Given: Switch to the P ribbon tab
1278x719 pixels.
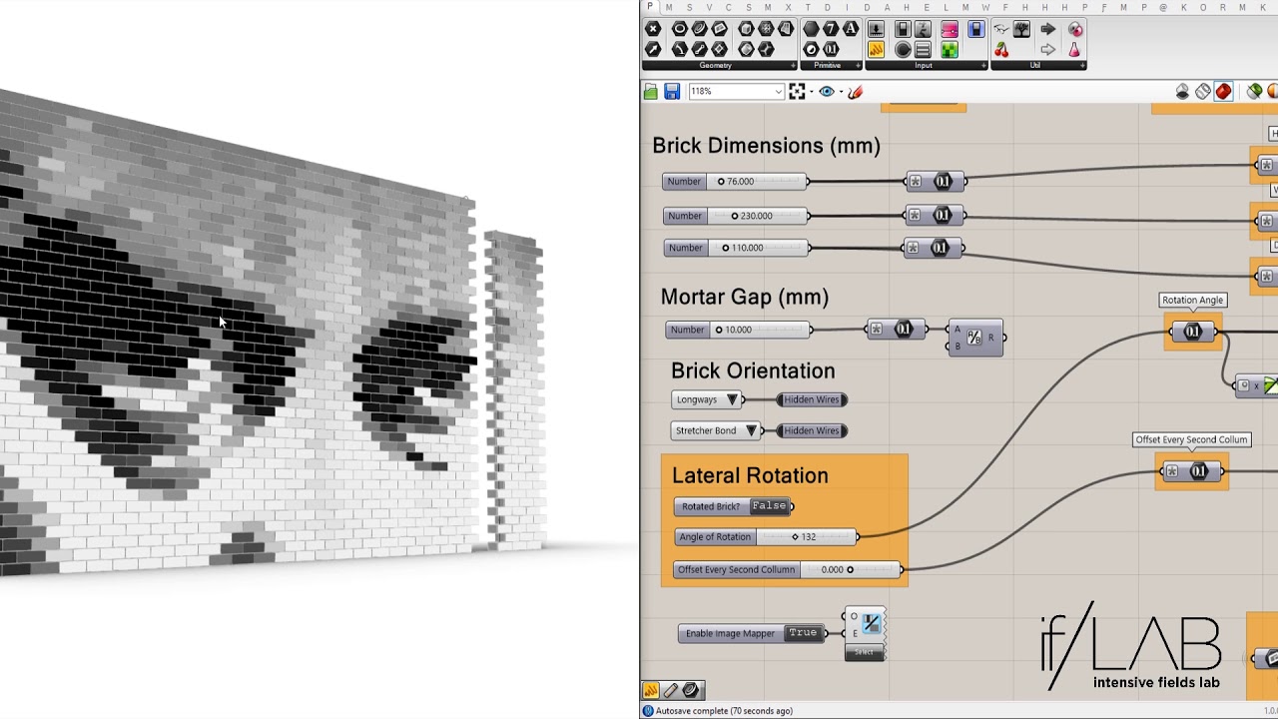Looking at the screenshot, I should tap(650, 8).
